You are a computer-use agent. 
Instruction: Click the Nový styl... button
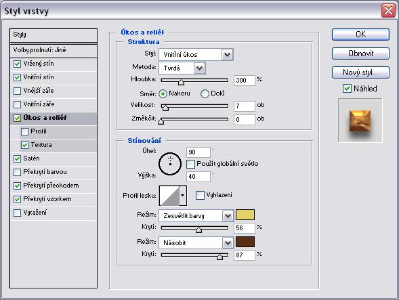(360, 72)
